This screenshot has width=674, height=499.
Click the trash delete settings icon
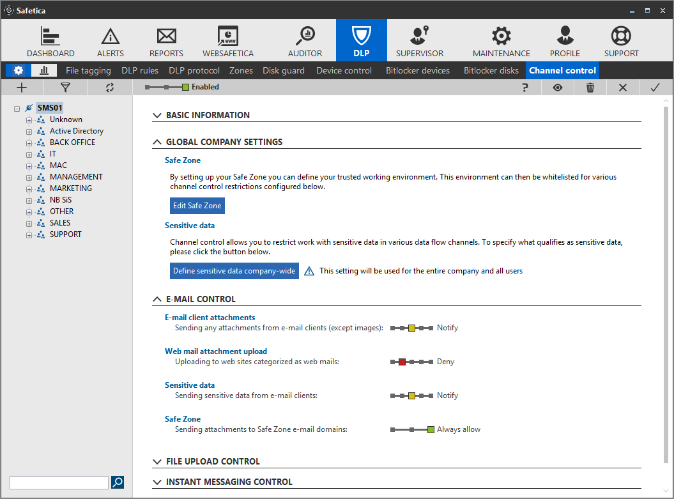(590, 88)
